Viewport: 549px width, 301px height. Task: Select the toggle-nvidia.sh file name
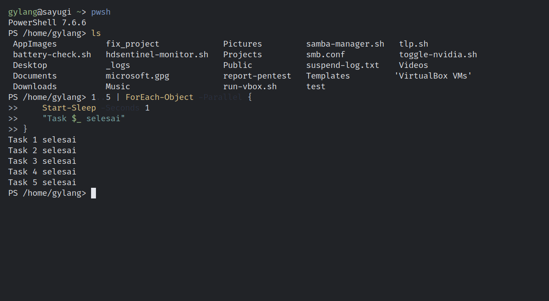tap(438, 55)
